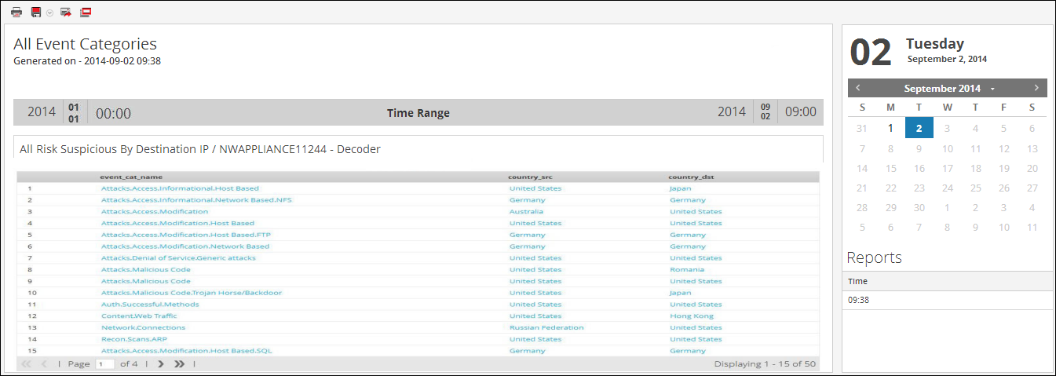Viewport: 1056px width, 376px height.
Task: Click the report section title mentioning NWAPPLIANCE11244
Action: pyautogui.click(x=200, y=148)
